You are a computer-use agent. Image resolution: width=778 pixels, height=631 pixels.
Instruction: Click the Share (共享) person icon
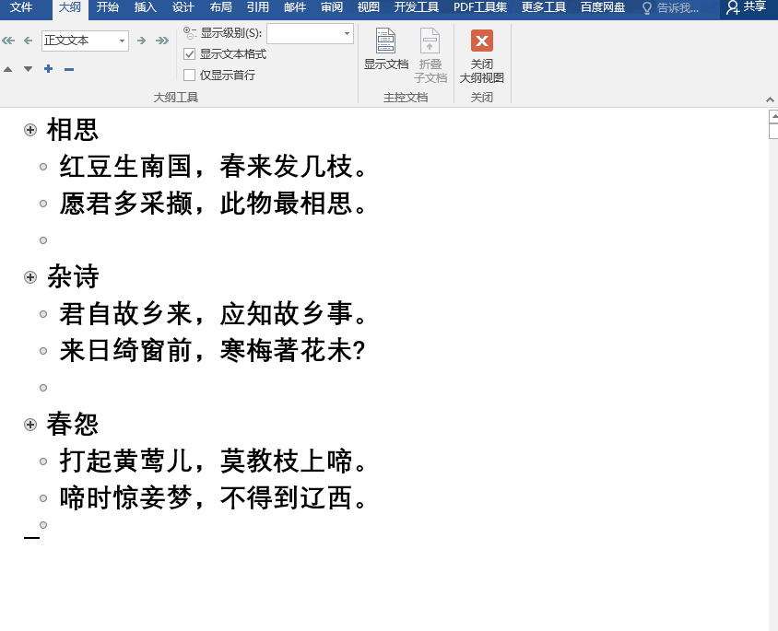[733, 7]
